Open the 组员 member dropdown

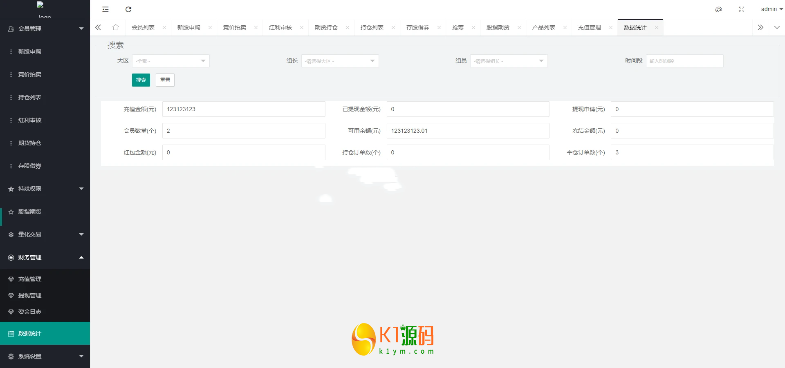pyautogui.click(x=509, y=61)
